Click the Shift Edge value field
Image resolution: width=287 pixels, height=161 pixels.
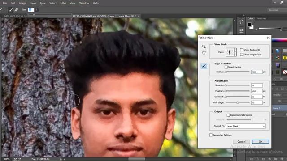pos(257,102)
